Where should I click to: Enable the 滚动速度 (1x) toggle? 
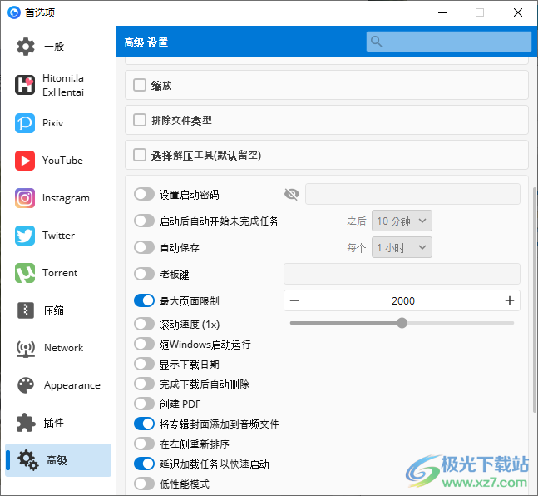(144, 324)
